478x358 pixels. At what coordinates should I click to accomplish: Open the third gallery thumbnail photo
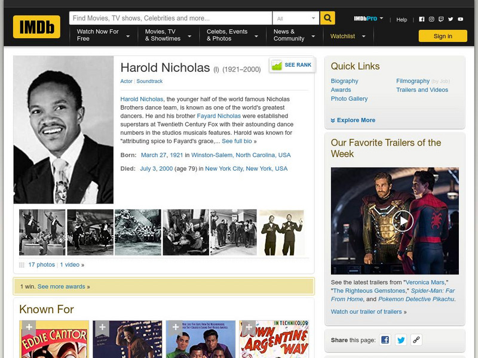pyautogui.click(x=138, y=232)
